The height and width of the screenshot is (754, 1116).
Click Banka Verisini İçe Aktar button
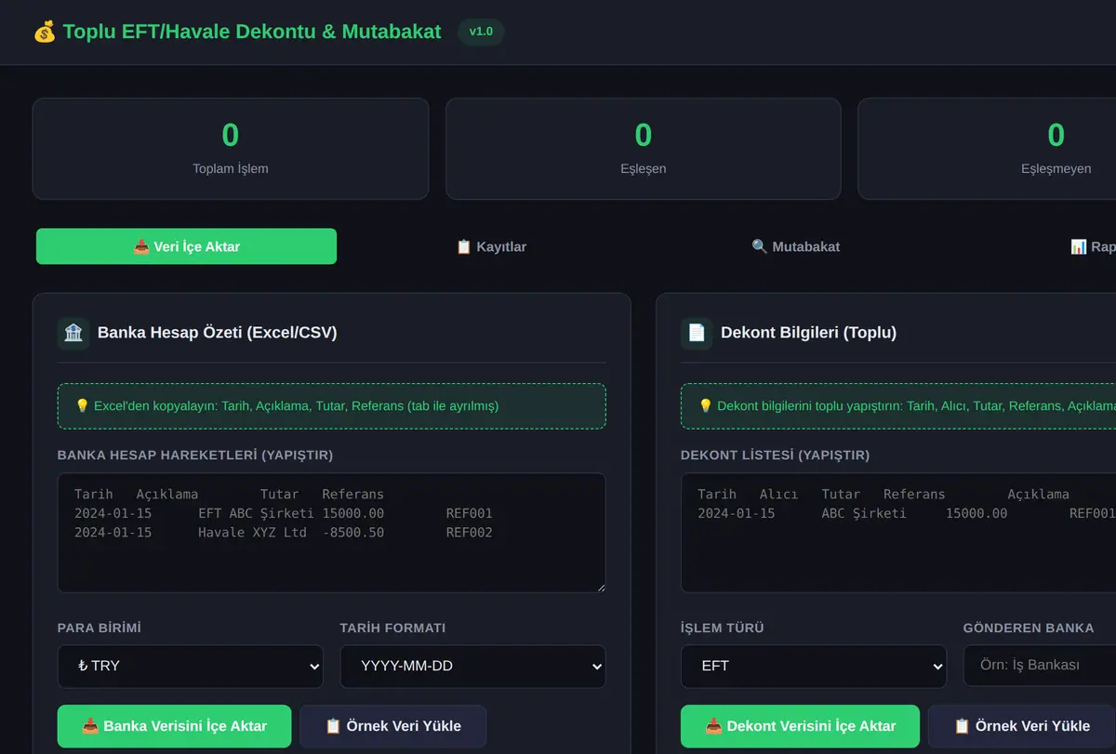click(174, 726)
